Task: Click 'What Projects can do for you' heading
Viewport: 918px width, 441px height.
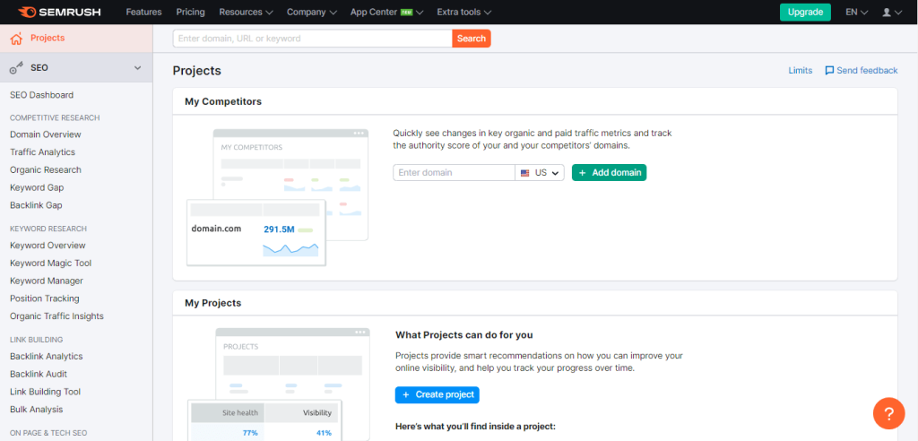Action: coord(464,335)
